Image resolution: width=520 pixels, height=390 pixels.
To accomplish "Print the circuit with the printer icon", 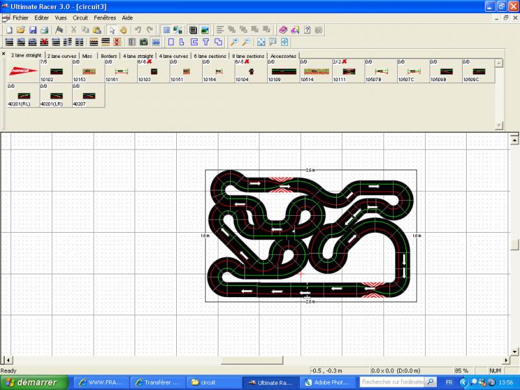I will click(44, 30).
